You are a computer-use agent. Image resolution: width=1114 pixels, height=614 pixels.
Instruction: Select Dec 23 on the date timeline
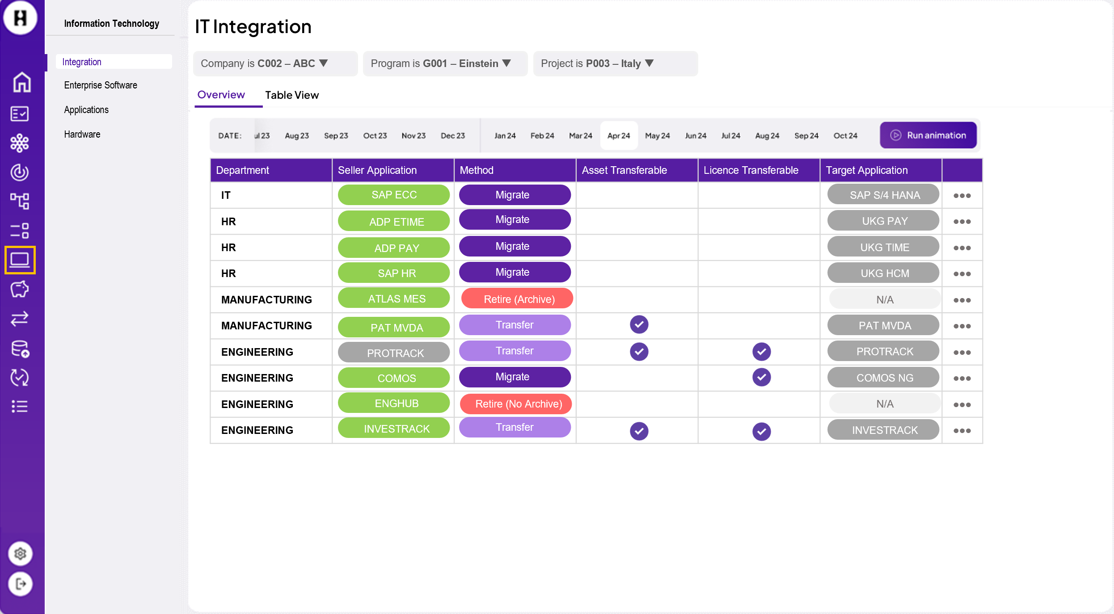[453, 135]
